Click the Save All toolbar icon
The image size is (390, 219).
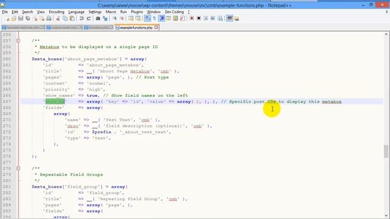click(x=27, y=19)
